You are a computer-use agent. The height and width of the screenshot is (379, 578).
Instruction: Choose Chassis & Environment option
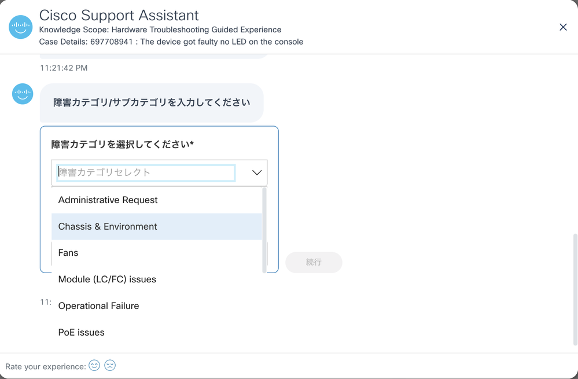(157, 226)
